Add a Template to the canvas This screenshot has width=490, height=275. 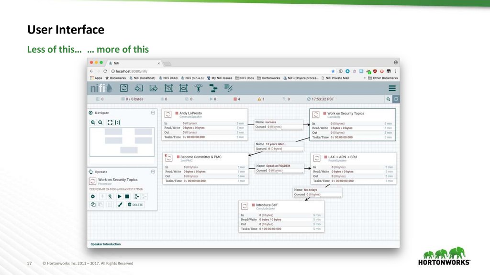point(213,88)
